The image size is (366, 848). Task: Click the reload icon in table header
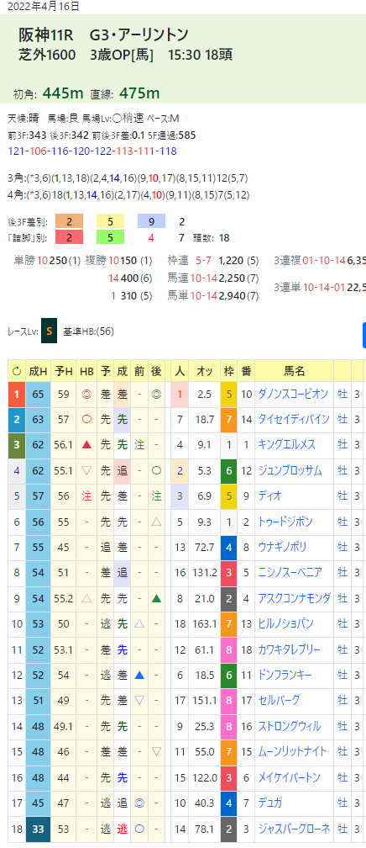(x=17, y=371)
